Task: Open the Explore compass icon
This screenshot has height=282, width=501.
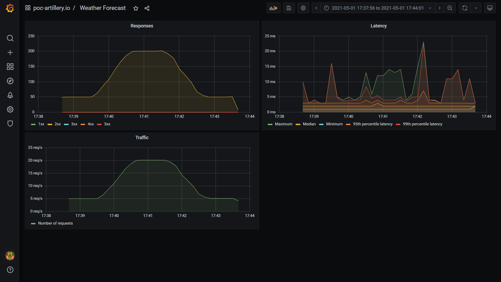Action: tap(10, 81)
